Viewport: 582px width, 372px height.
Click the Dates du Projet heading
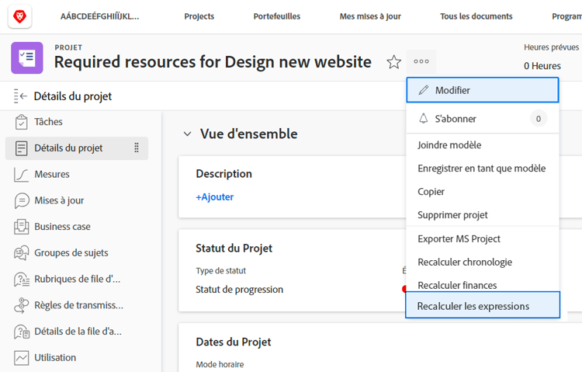[x=234, y=342]
